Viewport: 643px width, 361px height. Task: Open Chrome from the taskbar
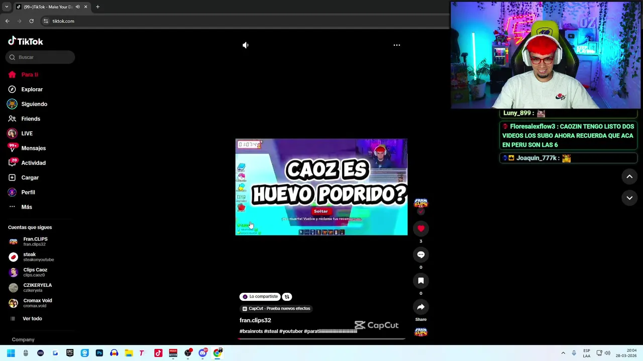pyautogui.click(x=218, y=353)
